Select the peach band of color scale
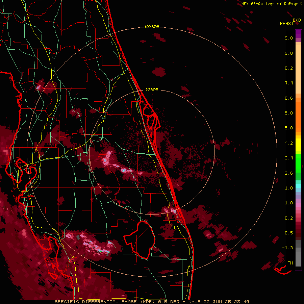304x304 pixels. point(298,69)
